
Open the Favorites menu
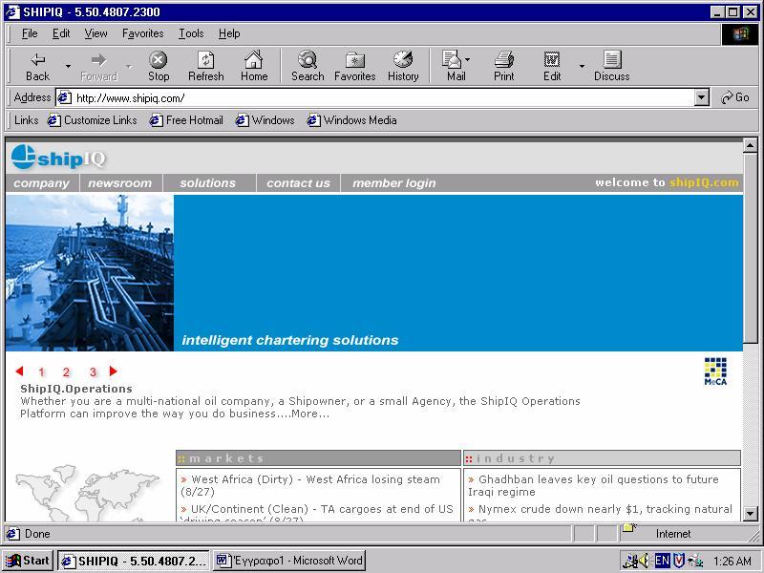pos(142,33)
